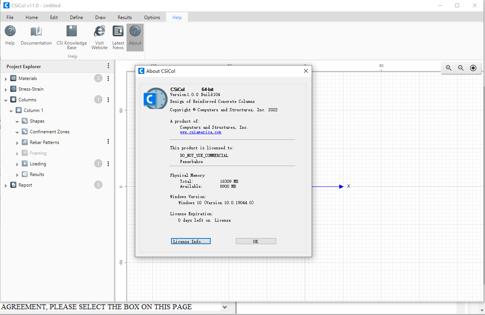Click the circular target view icon
The width and height of the screenshot is (485, 315).
point(473,68)
